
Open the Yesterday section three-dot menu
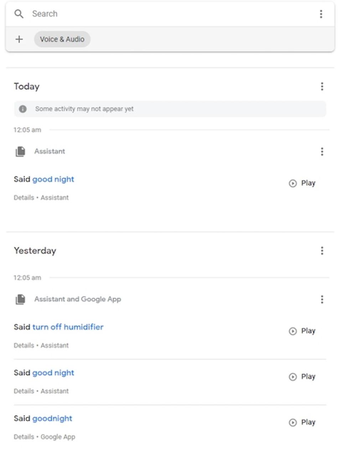click(322, 251)
